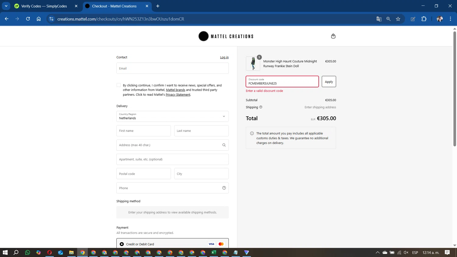Open the Google Translate page icon
The width and height of the screenshot is (457, 257).
click(x=379, y=19)
